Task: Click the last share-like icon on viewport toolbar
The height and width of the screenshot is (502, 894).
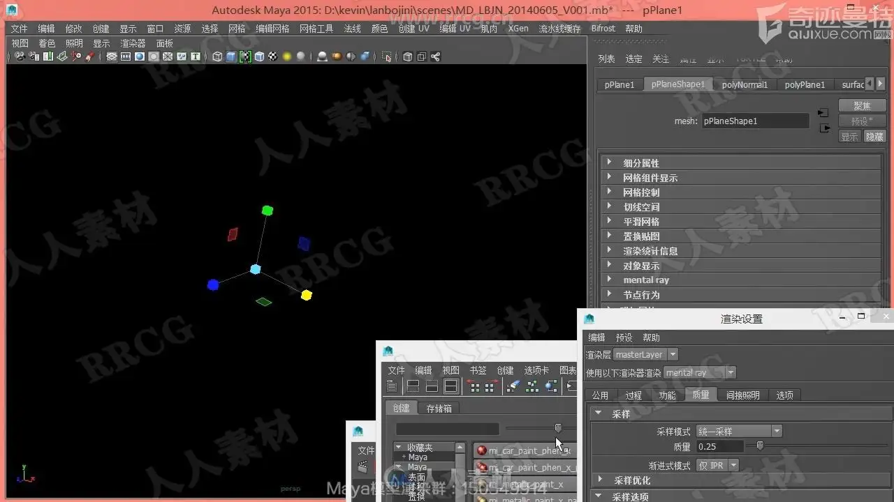Action: click(435, 56)
